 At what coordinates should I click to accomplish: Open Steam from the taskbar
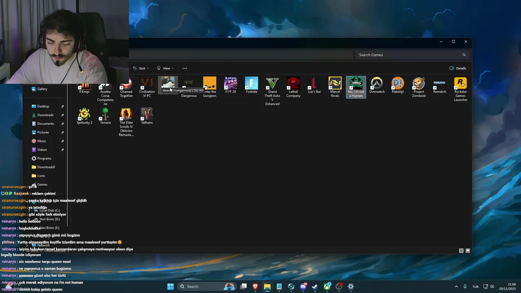[x=315, y=286]
